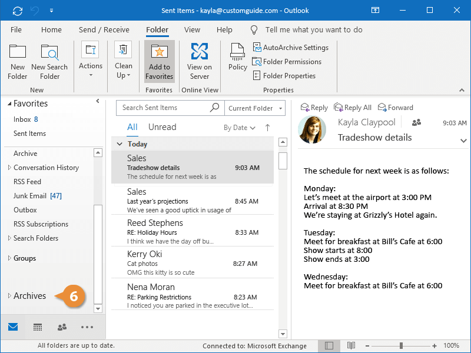The width and height of the screenshot is (471, 353).
Task: Create a New Search Folder
Action: (49, 62)
